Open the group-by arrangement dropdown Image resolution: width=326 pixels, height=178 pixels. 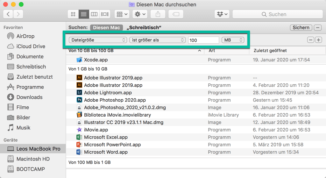[x=122, y=14]
